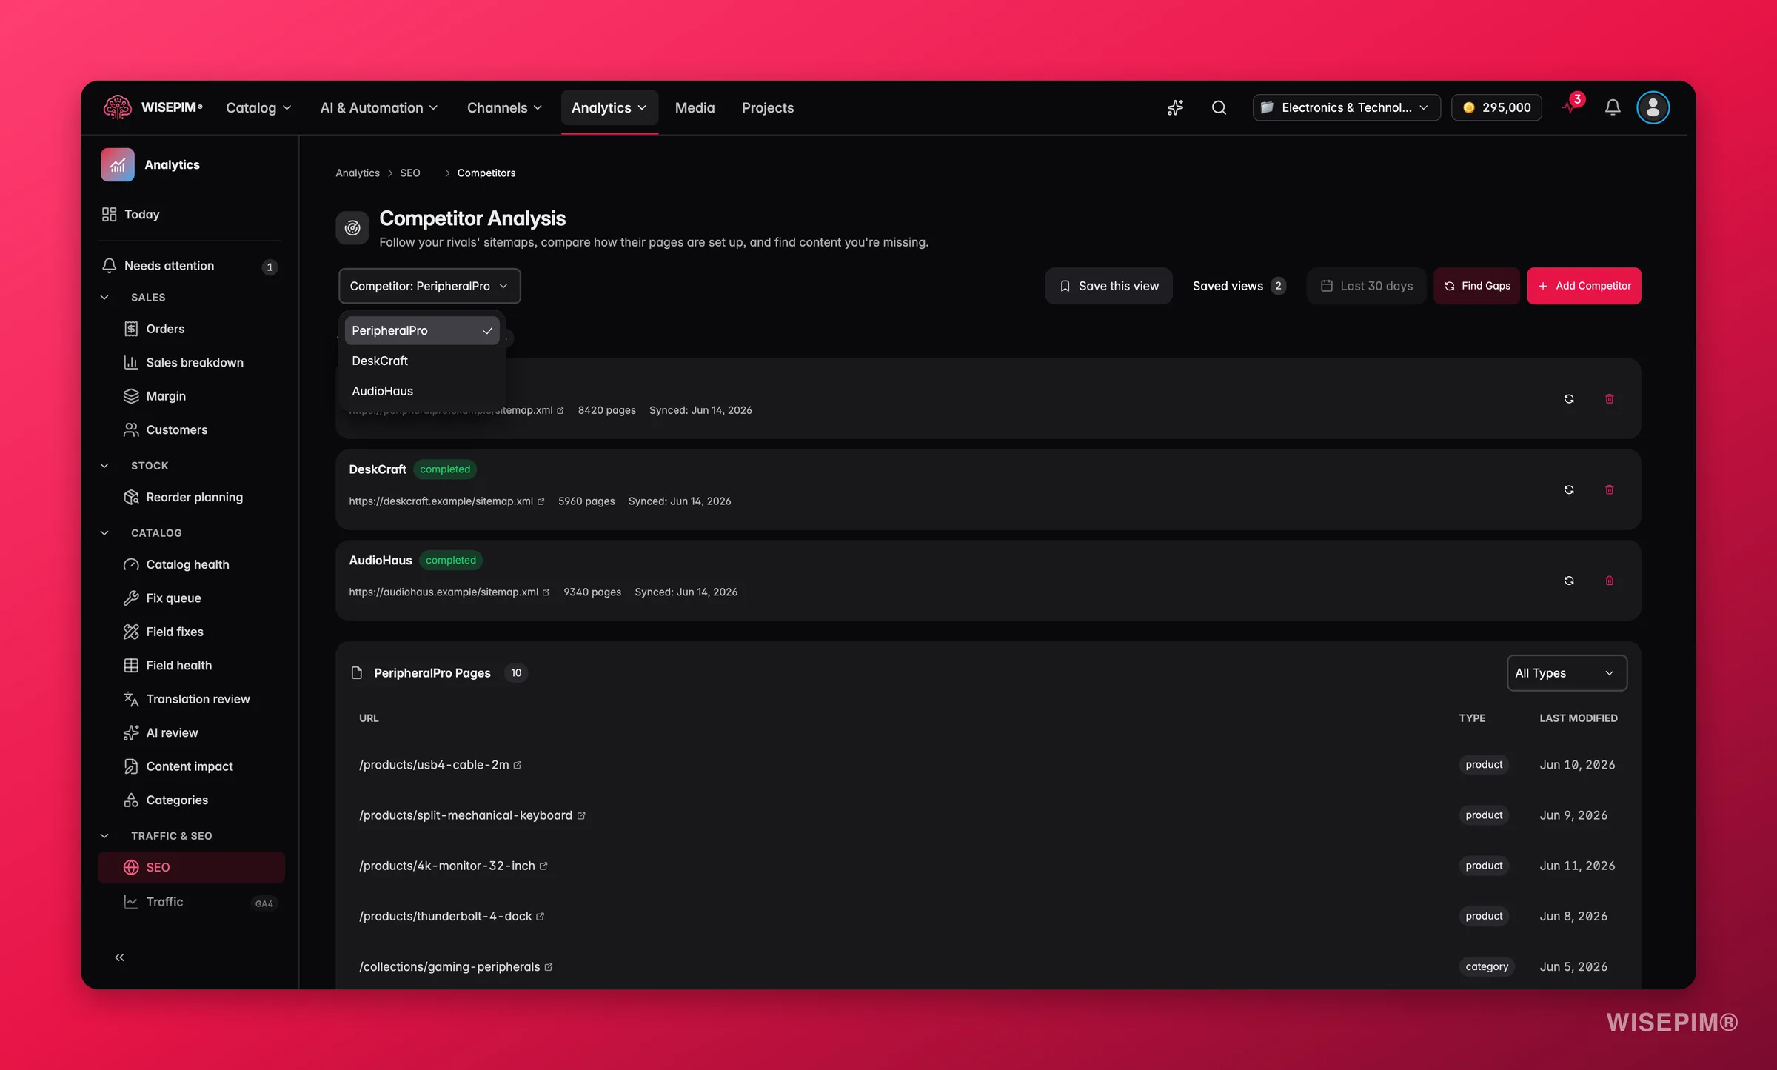Go to the Projects tab
Image resolution: width=1777 pixels, height=1070 pixels.
[767, 108]
